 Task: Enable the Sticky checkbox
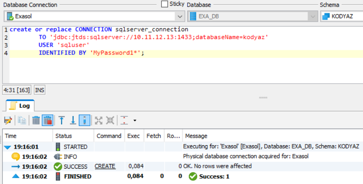click(164, 4)
